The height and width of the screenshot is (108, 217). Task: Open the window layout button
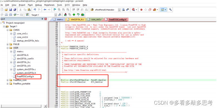(x=163, y=10)
